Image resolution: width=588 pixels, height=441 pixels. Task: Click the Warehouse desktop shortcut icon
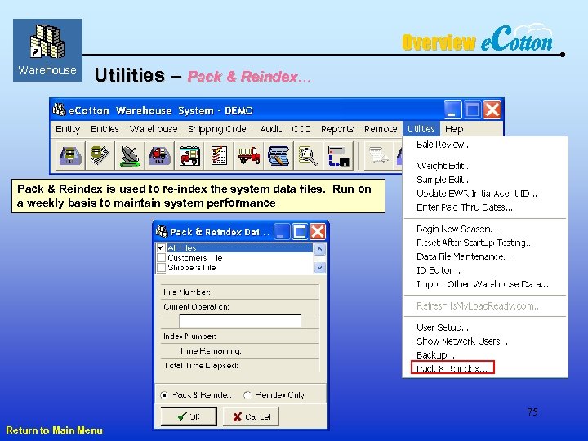pos(47,50)
